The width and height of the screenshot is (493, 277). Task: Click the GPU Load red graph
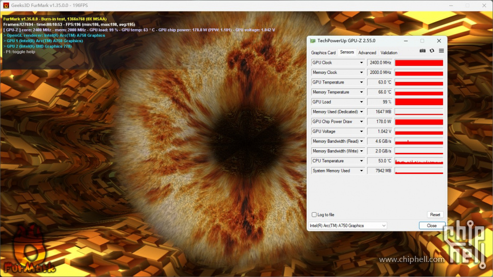(x=419, y=102)
